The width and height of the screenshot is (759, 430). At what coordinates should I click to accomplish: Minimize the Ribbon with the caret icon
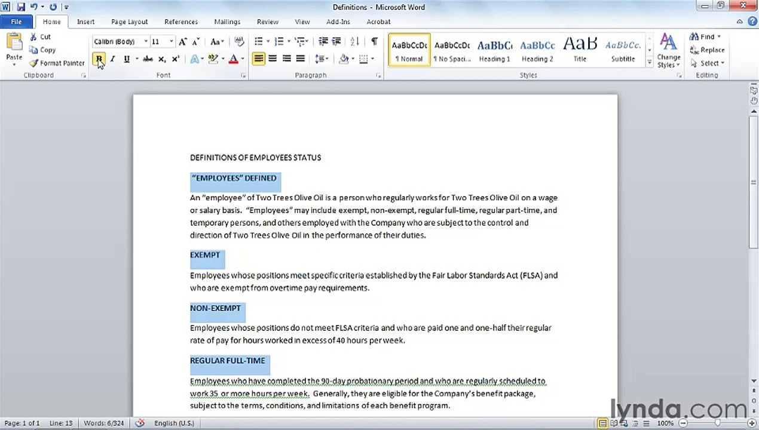point(739,21)
